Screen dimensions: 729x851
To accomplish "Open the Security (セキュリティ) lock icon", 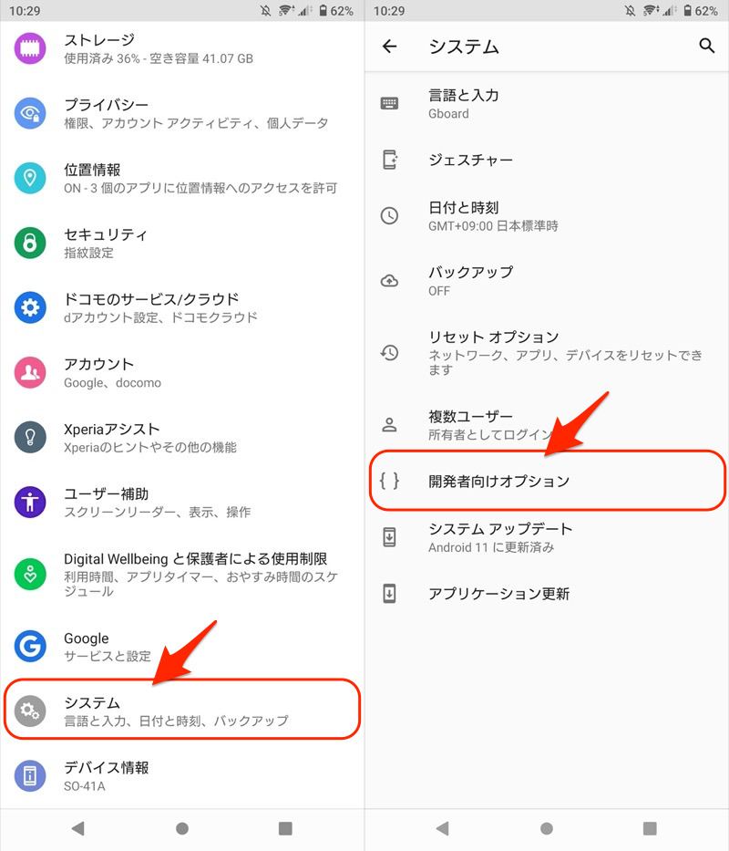I will (x=30, y=243).
